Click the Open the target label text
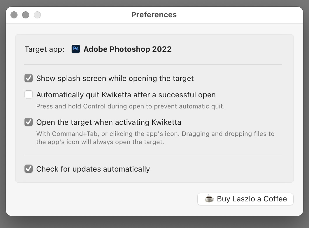This screenshot has width=309, height=228. pos(108,122)
